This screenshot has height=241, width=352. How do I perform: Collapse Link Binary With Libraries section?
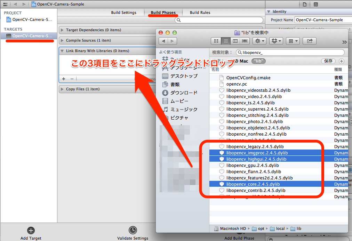pos(62,51)
